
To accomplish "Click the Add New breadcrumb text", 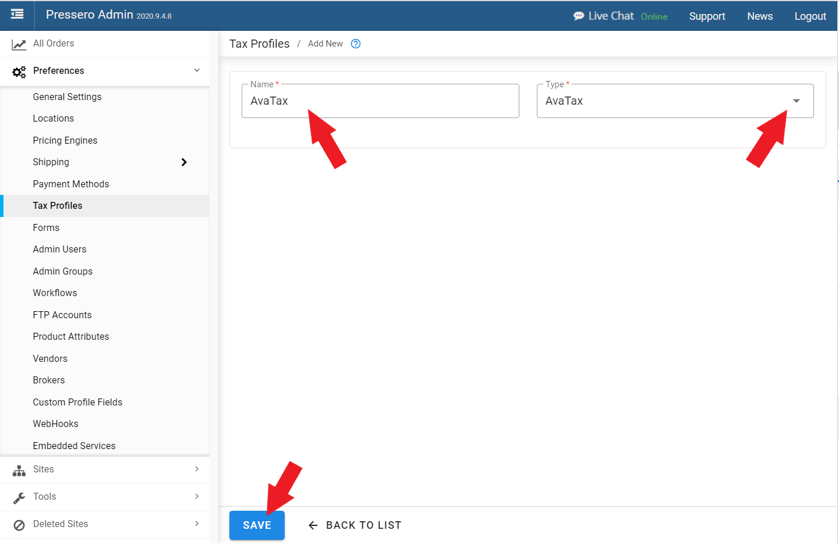I will [325, 44].
